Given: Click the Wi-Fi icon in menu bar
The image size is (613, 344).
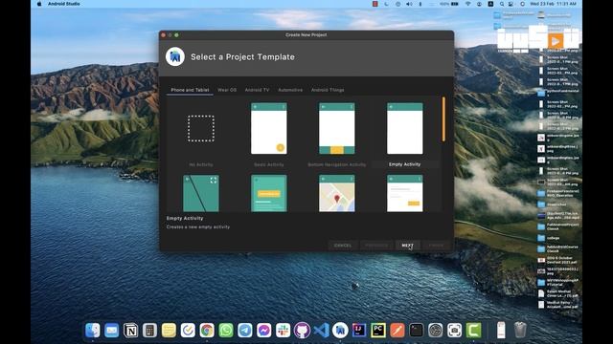Looking at the screenshot, I should tap(467, 4).
